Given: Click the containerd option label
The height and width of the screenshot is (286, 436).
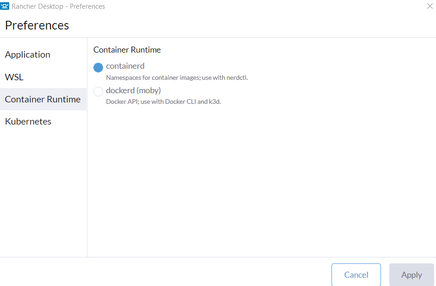Looking at the screenshot, I should point(125,66).
